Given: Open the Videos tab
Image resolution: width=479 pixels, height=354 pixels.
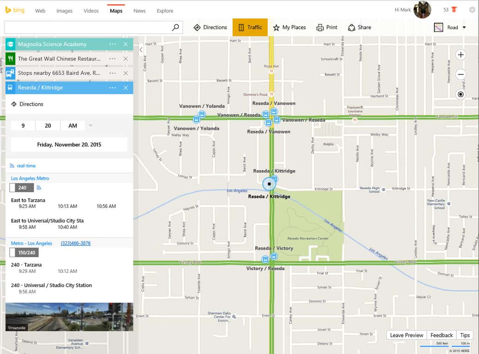Looking at the screenshot, I should tap(91, 11).
